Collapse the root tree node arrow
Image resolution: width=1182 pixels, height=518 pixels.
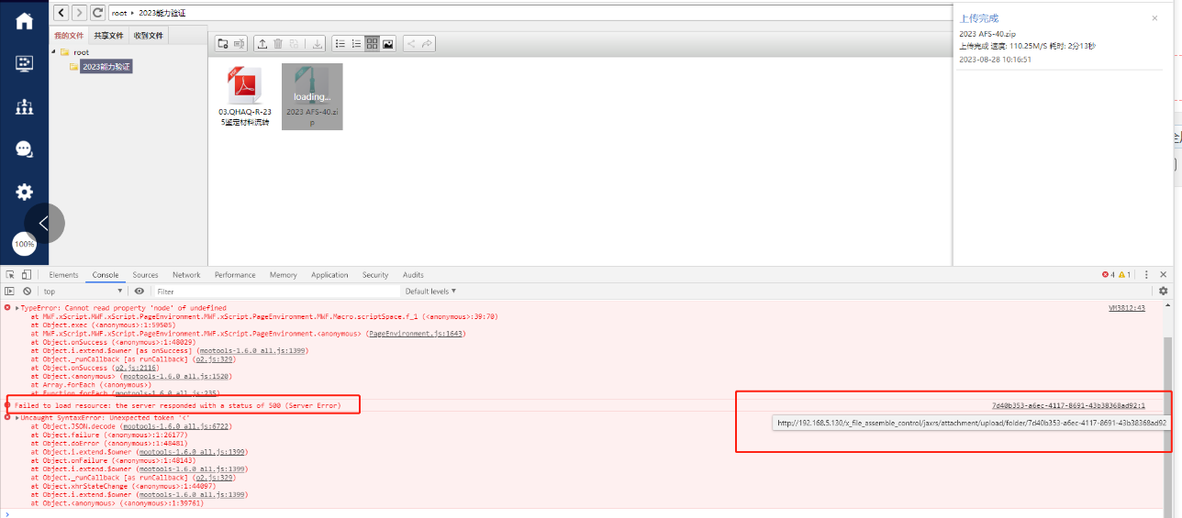point(54,52)
